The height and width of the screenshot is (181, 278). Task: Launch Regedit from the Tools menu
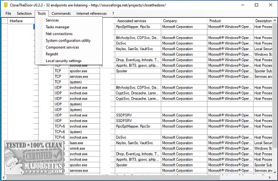click(x=68, y=54)
